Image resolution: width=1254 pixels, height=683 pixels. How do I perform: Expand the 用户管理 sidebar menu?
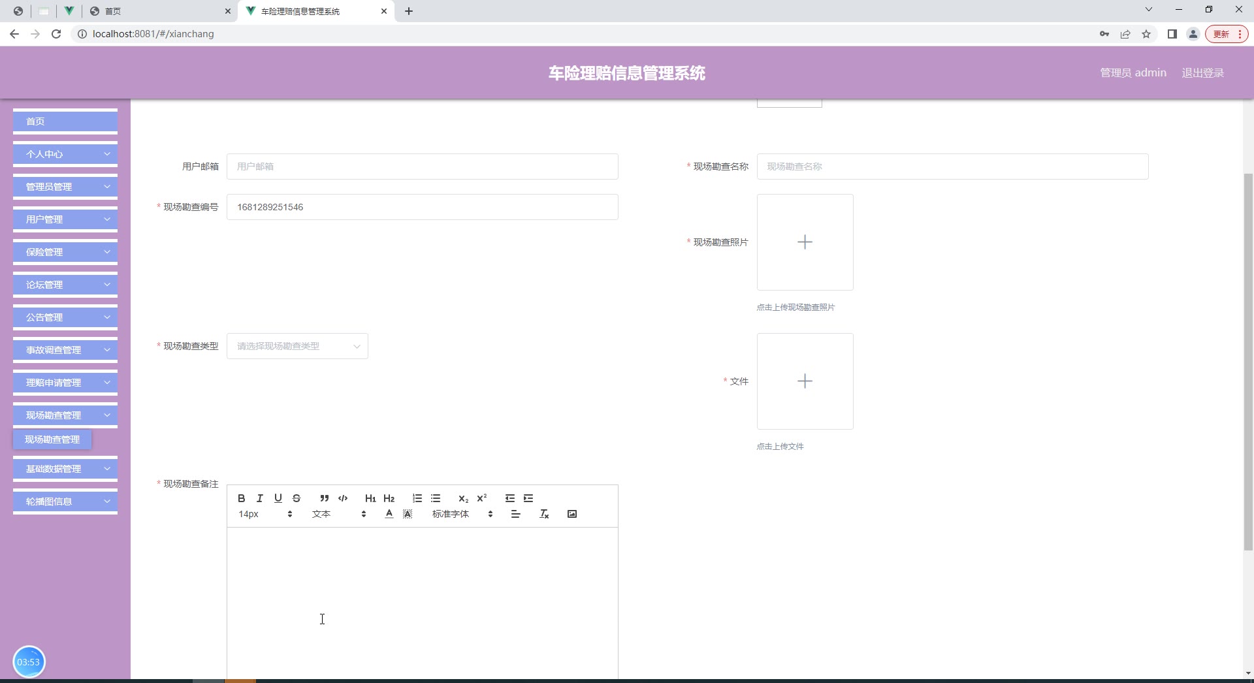pos(65,219)
